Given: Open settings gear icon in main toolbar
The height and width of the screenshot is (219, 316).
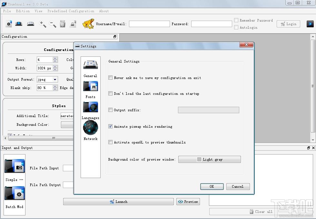Looking at the screenshot, I should point(9,24).
